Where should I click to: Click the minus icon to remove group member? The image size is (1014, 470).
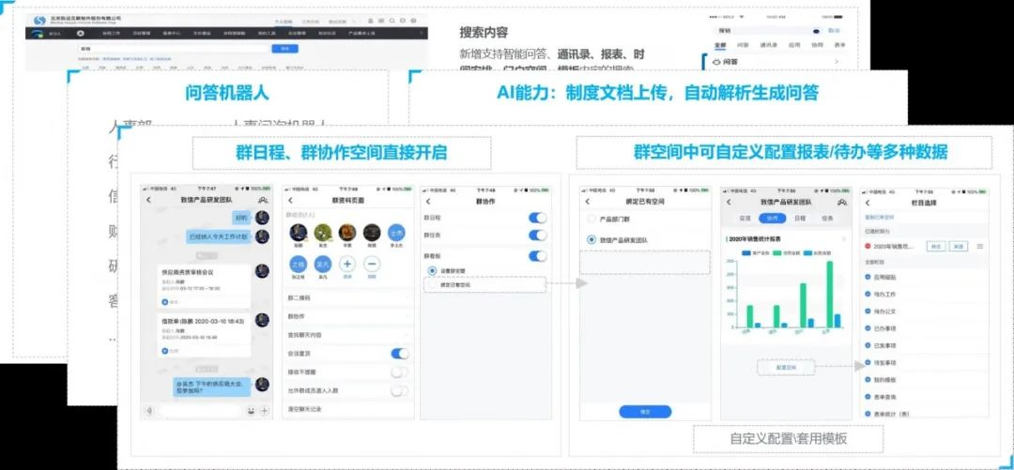point(372,265)
